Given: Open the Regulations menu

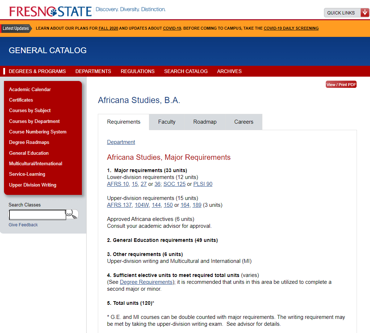Looking at the screenshot, I should point(137,71).
